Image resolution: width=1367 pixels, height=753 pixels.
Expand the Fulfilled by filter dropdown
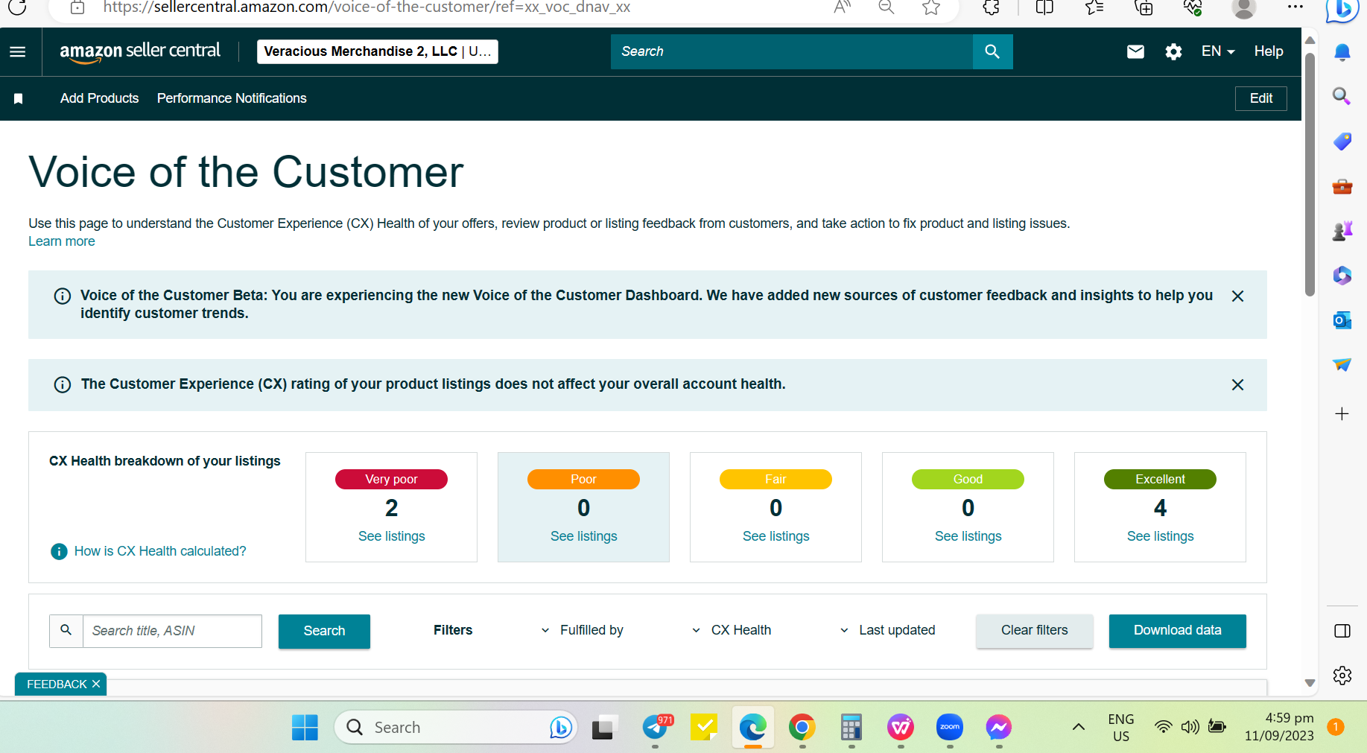583,630
